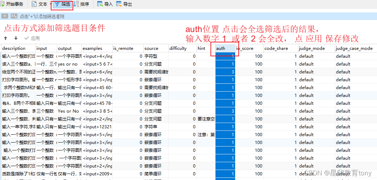Move filter rule up with up arrow

(x=6, y=38)
